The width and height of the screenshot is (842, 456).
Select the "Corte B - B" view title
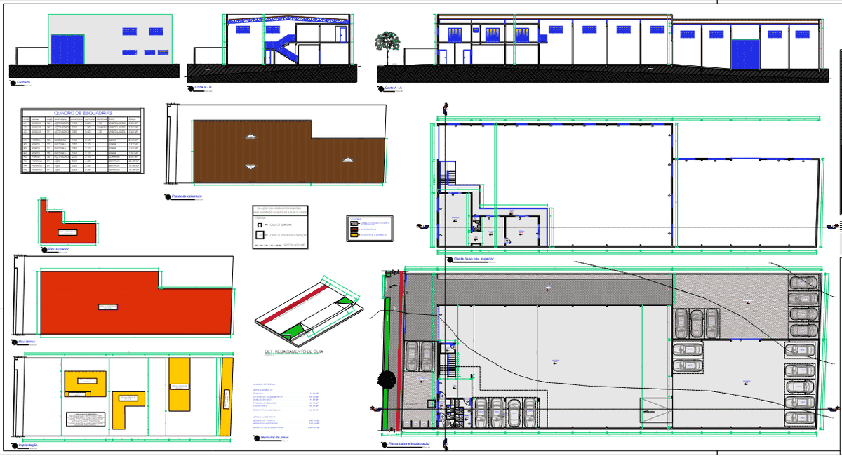pyautogui.click(x=204, y=88)
